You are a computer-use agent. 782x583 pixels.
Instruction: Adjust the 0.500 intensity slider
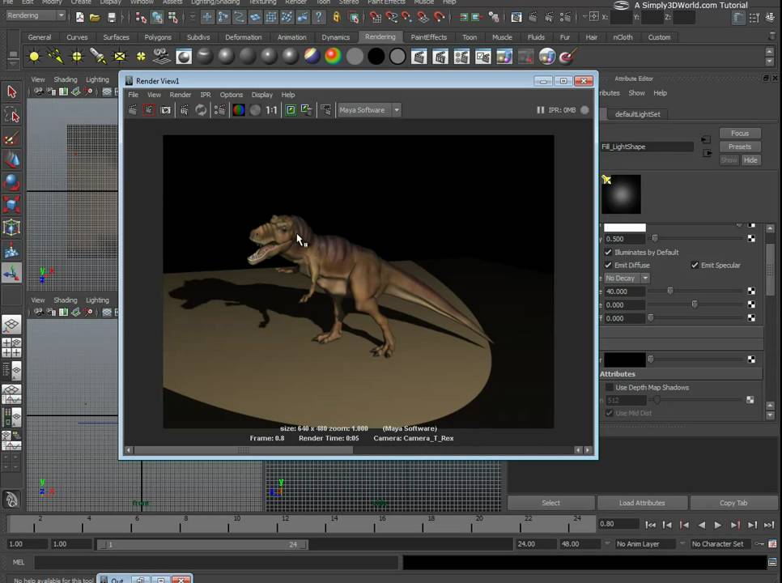point(656,238)
